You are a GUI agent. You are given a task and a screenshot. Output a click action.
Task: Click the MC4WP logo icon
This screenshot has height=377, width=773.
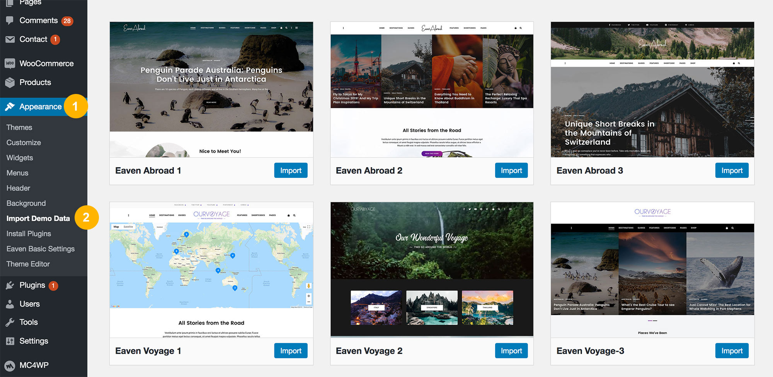(10, 365)
